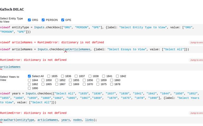Screen dimensions: 203x126
Task: Click 'viewof articleNames = RuntimeError' error message
Action: [x=52, y=43]
